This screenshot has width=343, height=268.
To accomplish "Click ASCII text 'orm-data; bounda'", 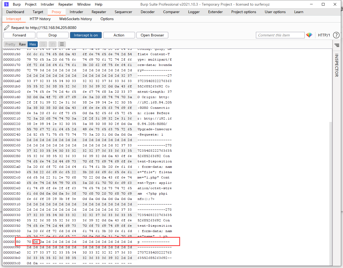I will click(x=155, y=65).
